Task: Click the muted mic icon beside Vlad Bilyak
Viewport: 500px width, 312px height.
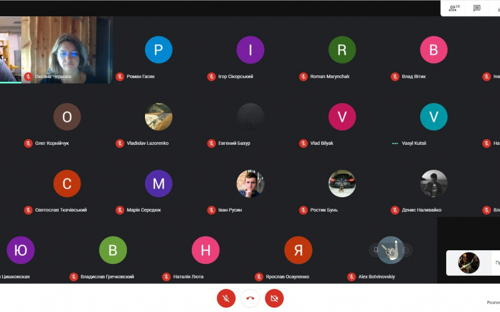Action: [x=303, y=144]
